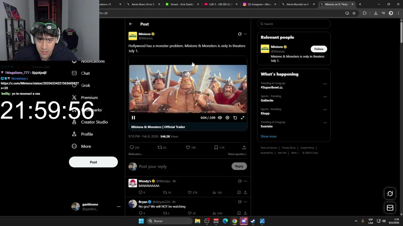Viewport: 403px width, 226px height.
Task: Open replies on the Minions post
Action: (x=134, y=147)
